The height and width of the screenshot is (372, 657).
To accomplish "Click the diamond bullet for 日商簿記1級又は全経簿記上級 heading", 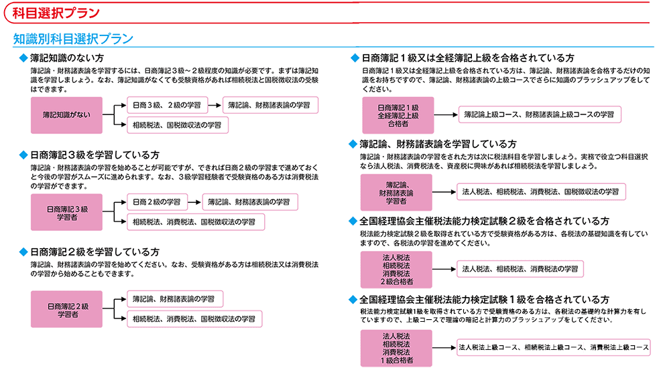I will click(354, 58).
